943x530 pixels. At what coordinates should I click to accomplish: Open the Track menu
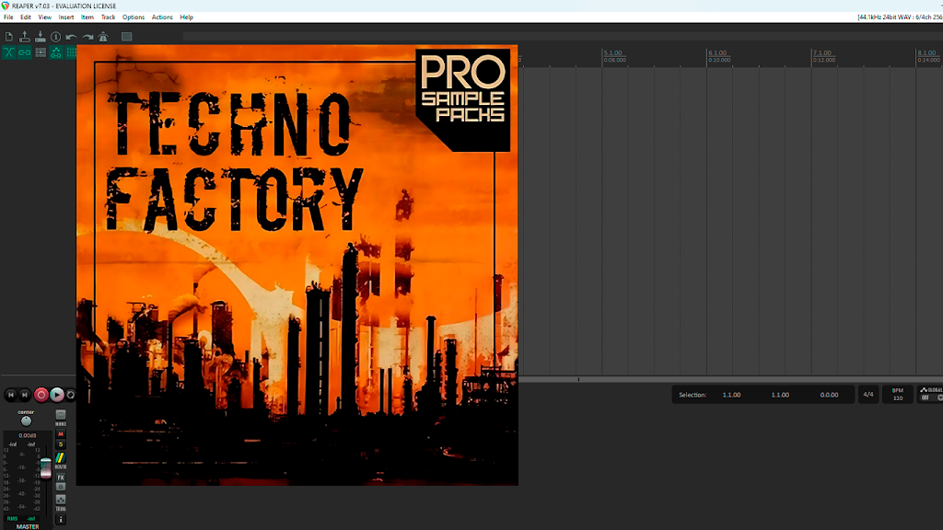click(109, 17)
